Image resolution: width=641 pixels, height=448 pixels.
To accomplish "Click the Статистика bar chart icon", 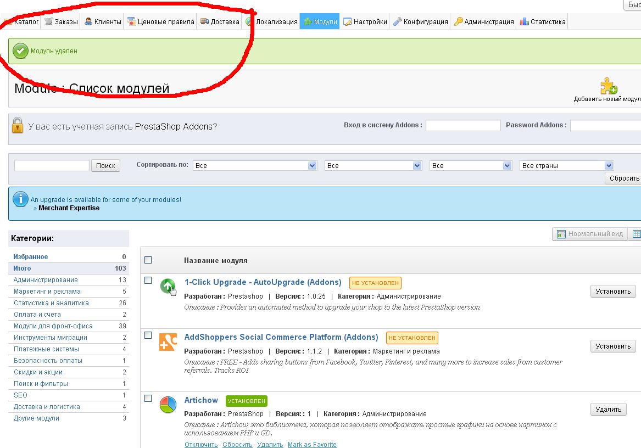I will coord(524,21).
